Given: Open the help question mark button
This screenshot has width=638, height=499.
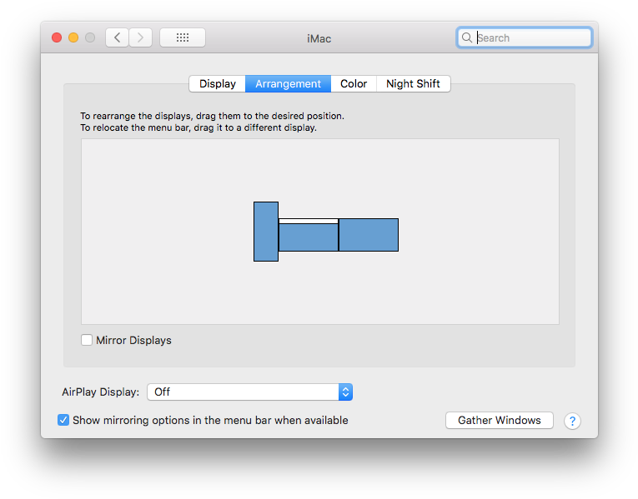Looking at the screenshot, I should click(x=572, y=421).
